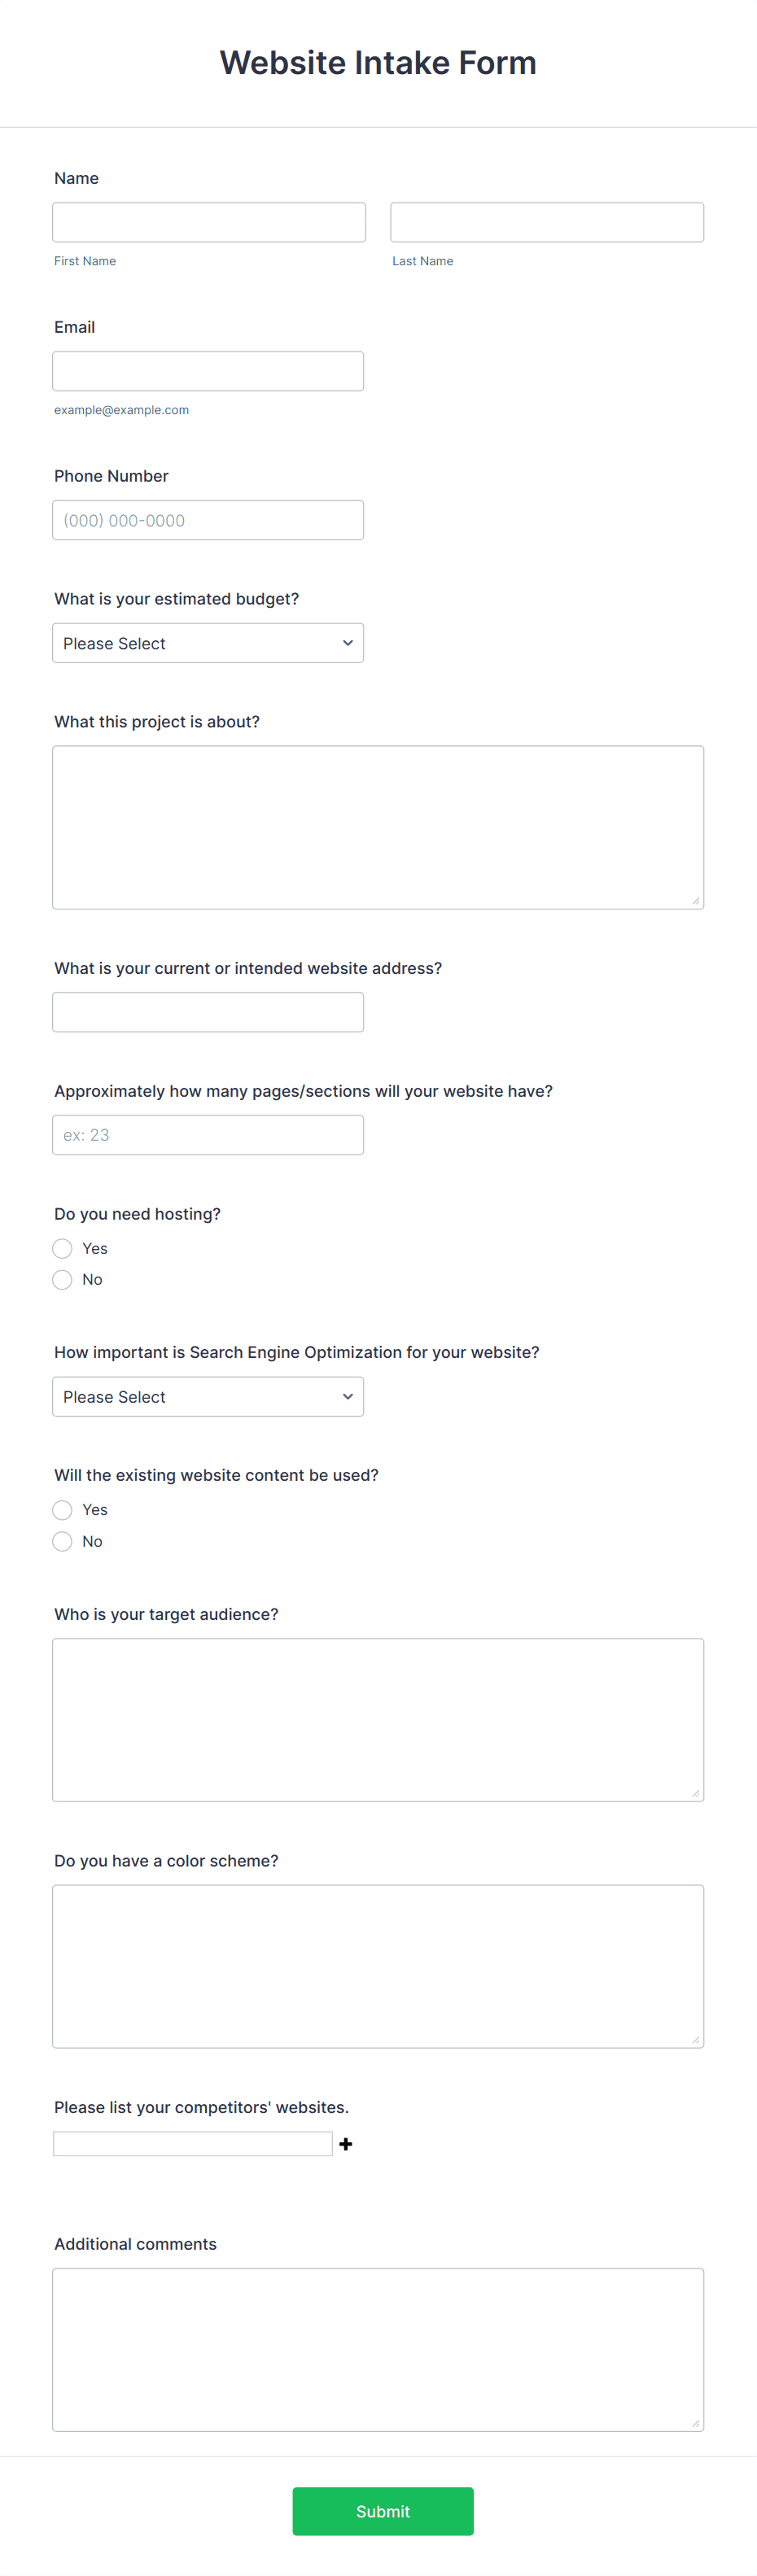Click the pages/sections count field
The width and height of the screenshot is (757, 2576).
tap(207, 1134)
